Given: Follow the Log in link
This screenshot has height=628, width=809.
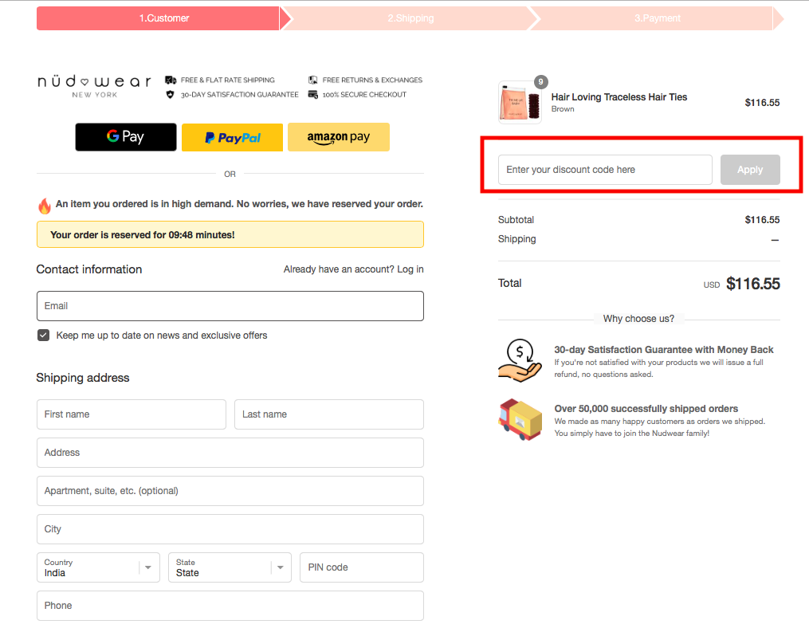Looking at the screenshot, I should click(410, 269).
